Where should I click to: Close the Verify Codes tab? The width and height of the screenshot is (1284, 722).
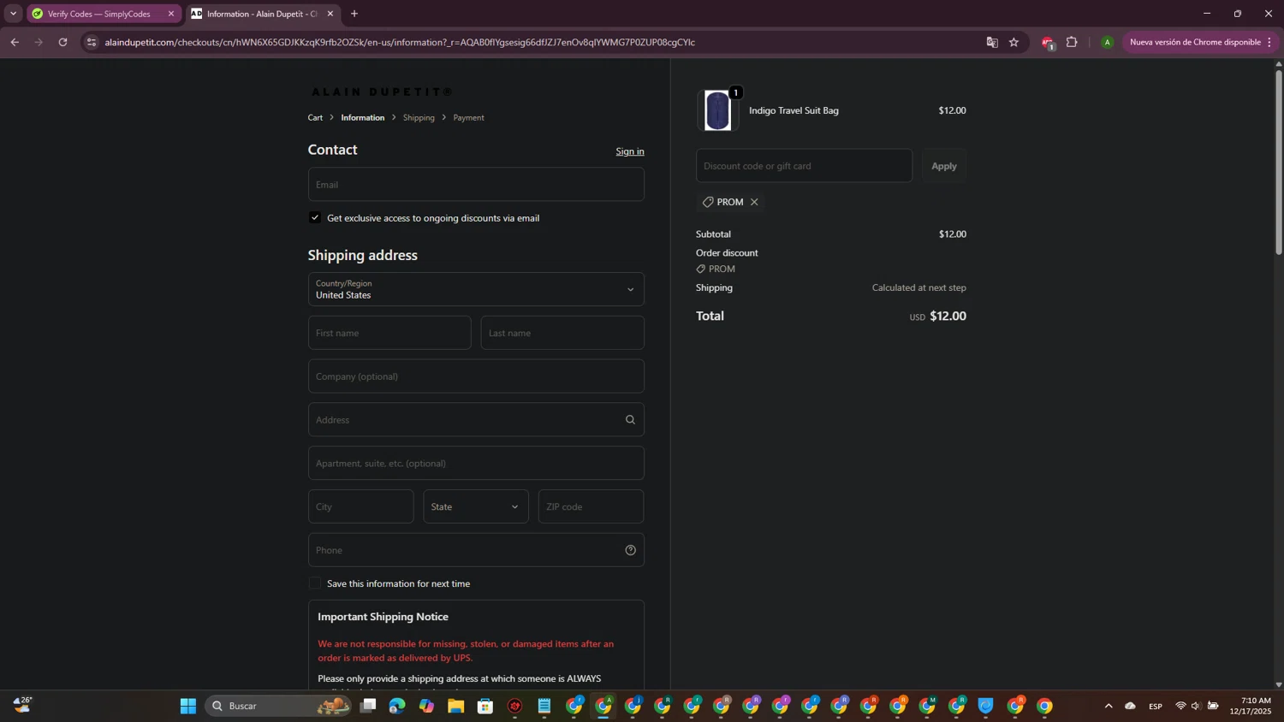point(170,14)
